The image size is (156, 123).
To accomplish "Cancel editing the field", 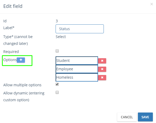I will (127, 117).
